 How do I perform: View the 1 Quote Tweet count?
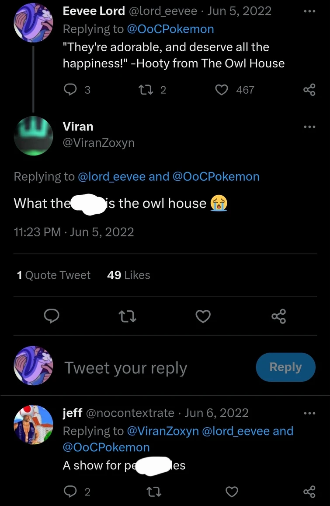pyautogui.click(x=53, y=275)
